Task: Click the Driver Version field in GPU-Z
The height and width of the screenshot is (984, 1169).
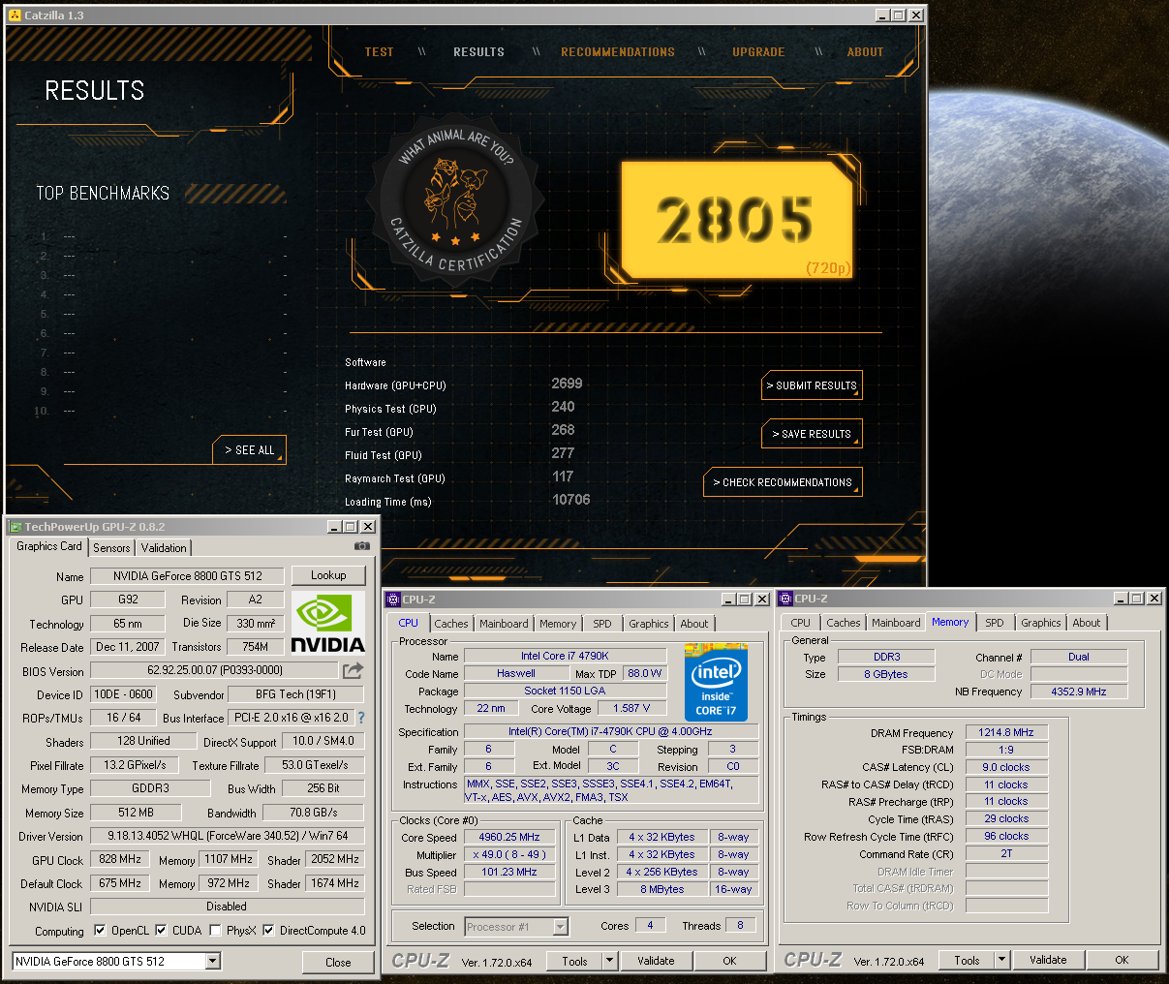Action: (x=227, y=836)
